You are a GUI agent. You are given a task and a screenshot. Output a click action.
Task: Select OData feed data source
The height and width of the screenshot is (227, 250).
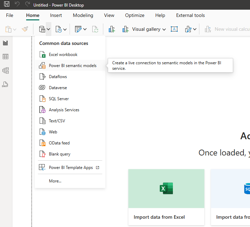70,143
